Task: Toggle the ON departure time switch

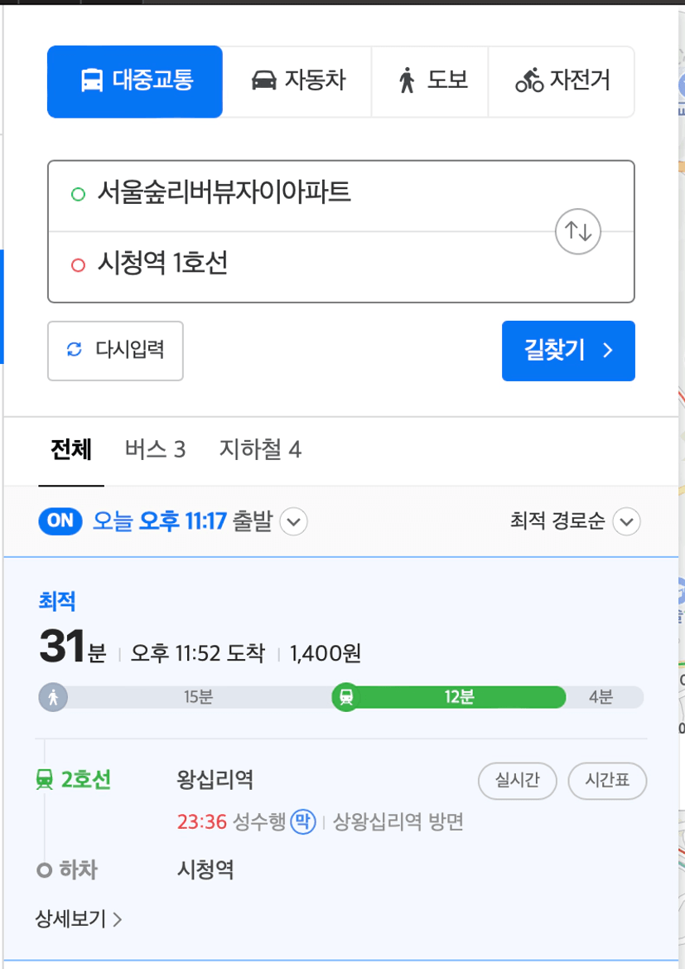Action: (60, 521)
